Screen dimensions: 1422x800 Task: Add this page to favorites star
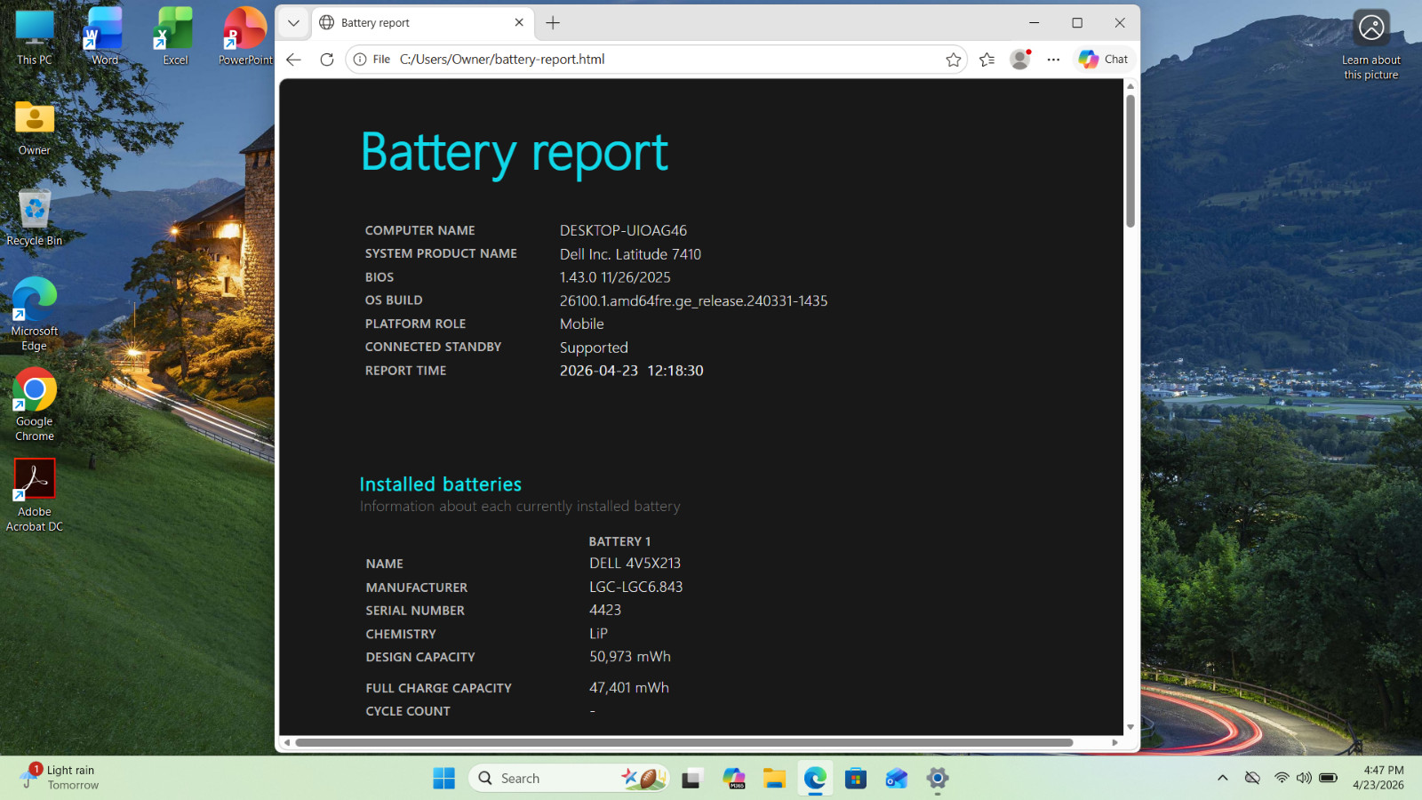(954, 60)
